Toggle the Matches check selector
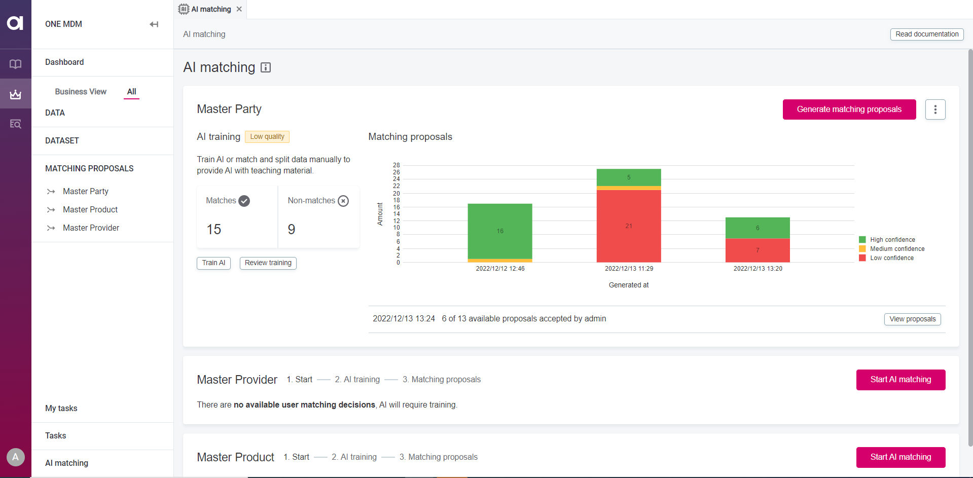The height and width of the screenshot is (478, 973). click(x=244, y=201)
